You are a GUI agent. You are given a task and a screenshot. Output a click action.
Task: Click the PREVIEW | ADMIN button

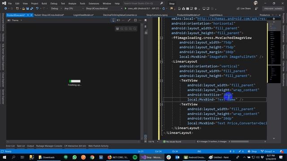(273, 8)
